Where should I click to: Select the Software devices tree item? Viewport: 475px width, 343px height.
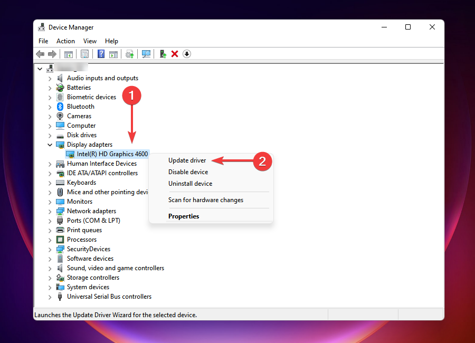(90, 259)
